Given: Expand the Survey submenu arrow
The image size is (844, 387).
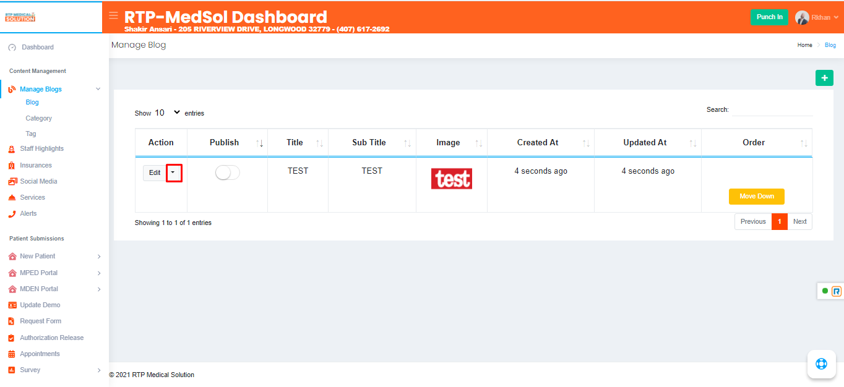Looking at the screenshot, I should click(99, 370).
